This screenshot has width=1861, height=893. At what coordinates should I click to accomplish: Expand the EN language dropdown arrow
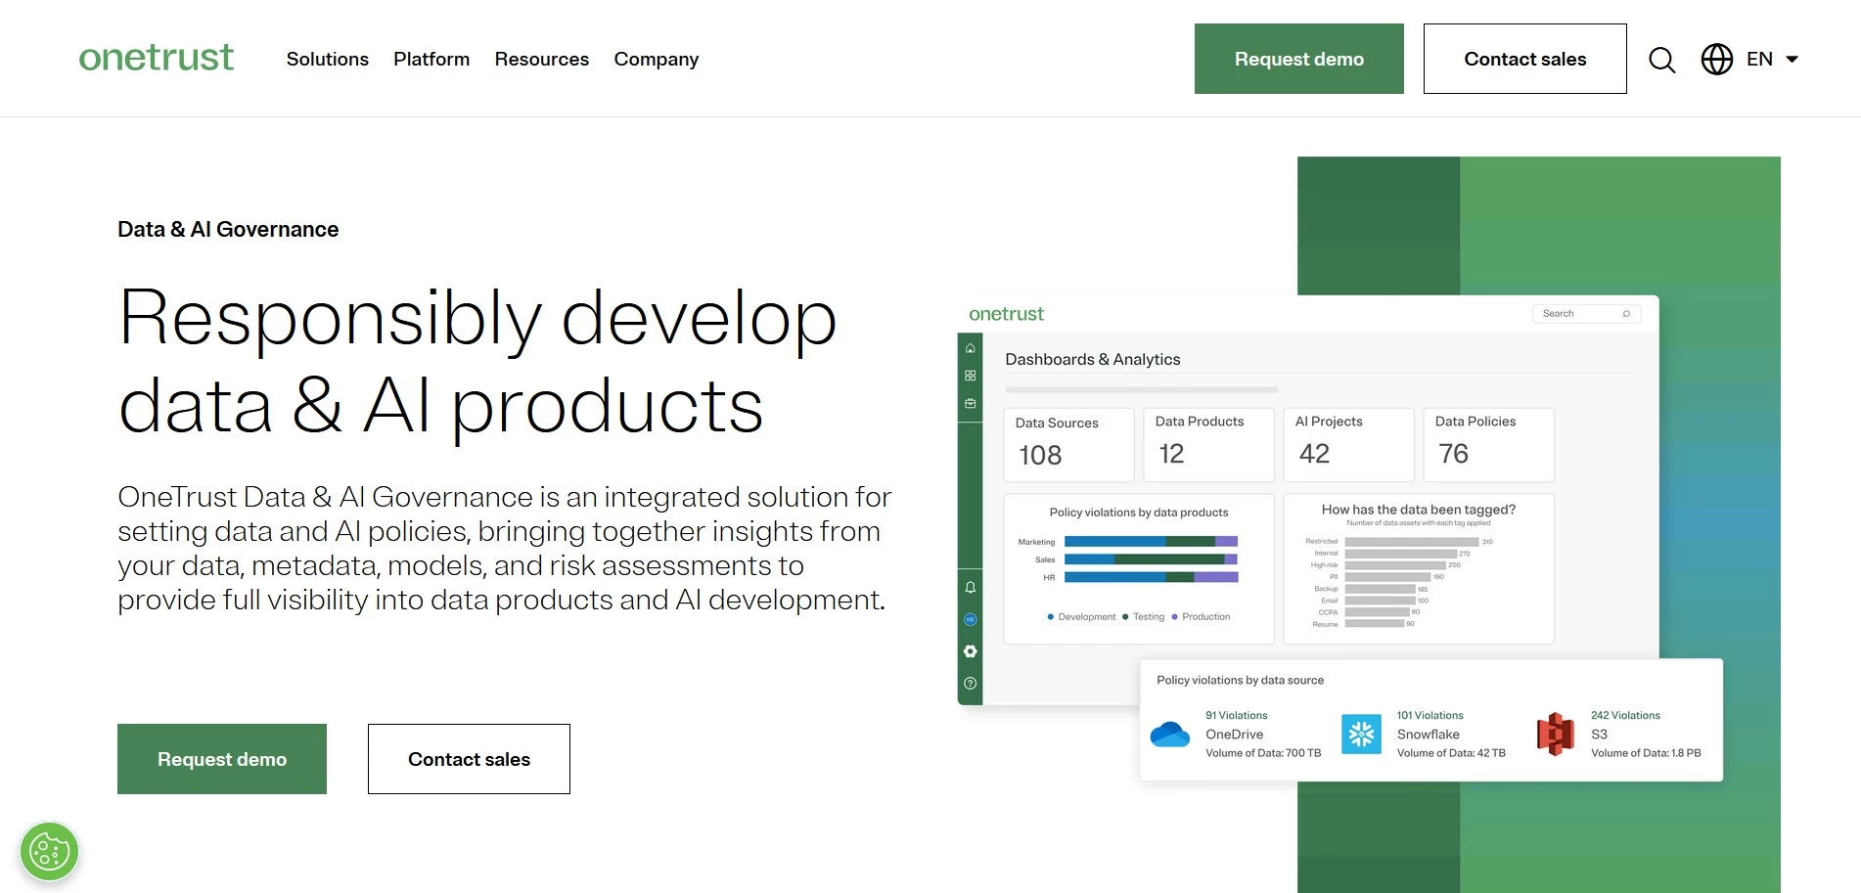(x=1792, y=60)
